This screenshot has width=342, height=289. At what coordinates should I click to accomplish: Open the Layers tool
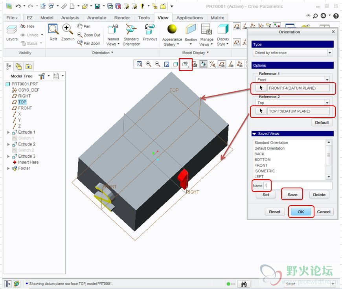tap(11, 33)
